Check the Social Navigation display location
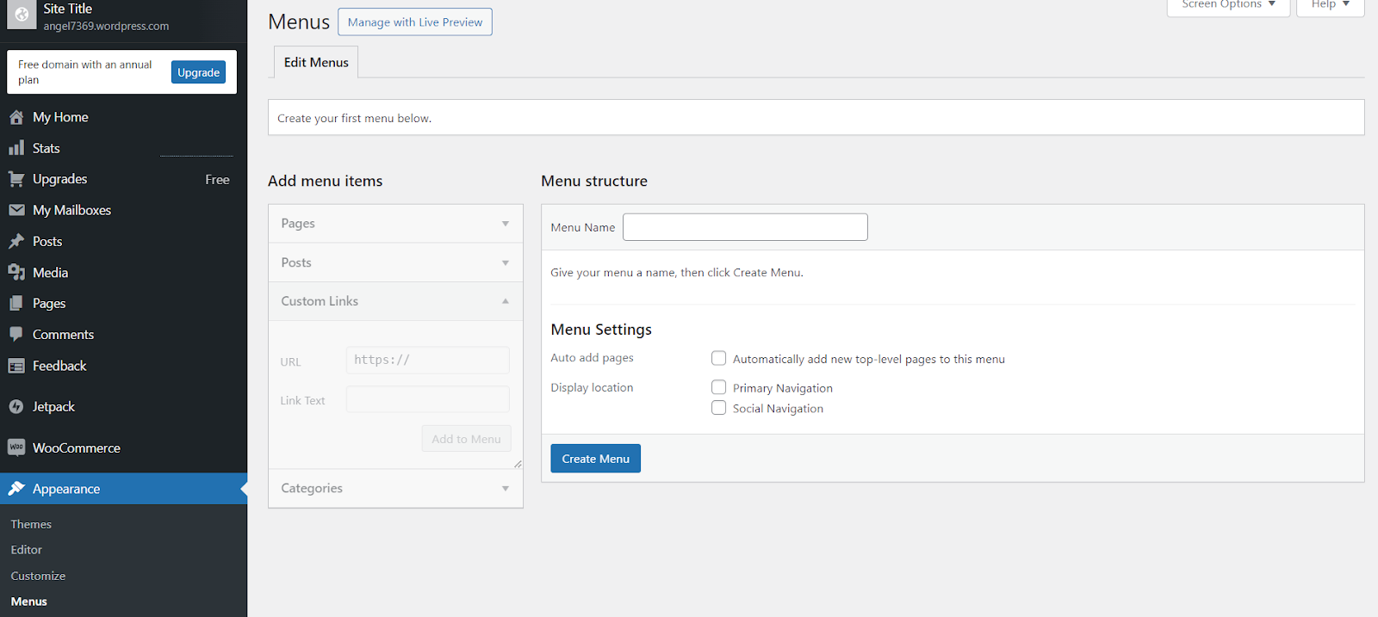Screen dimensions: 1378x617 click(x=718, y=408)
